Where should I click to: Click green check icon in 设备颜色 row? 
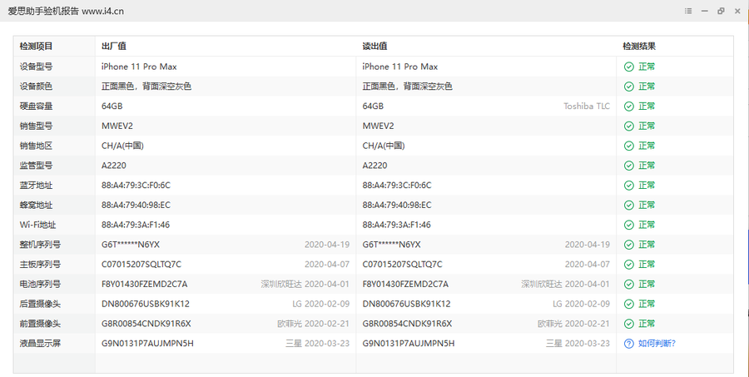tap(628, 87)
